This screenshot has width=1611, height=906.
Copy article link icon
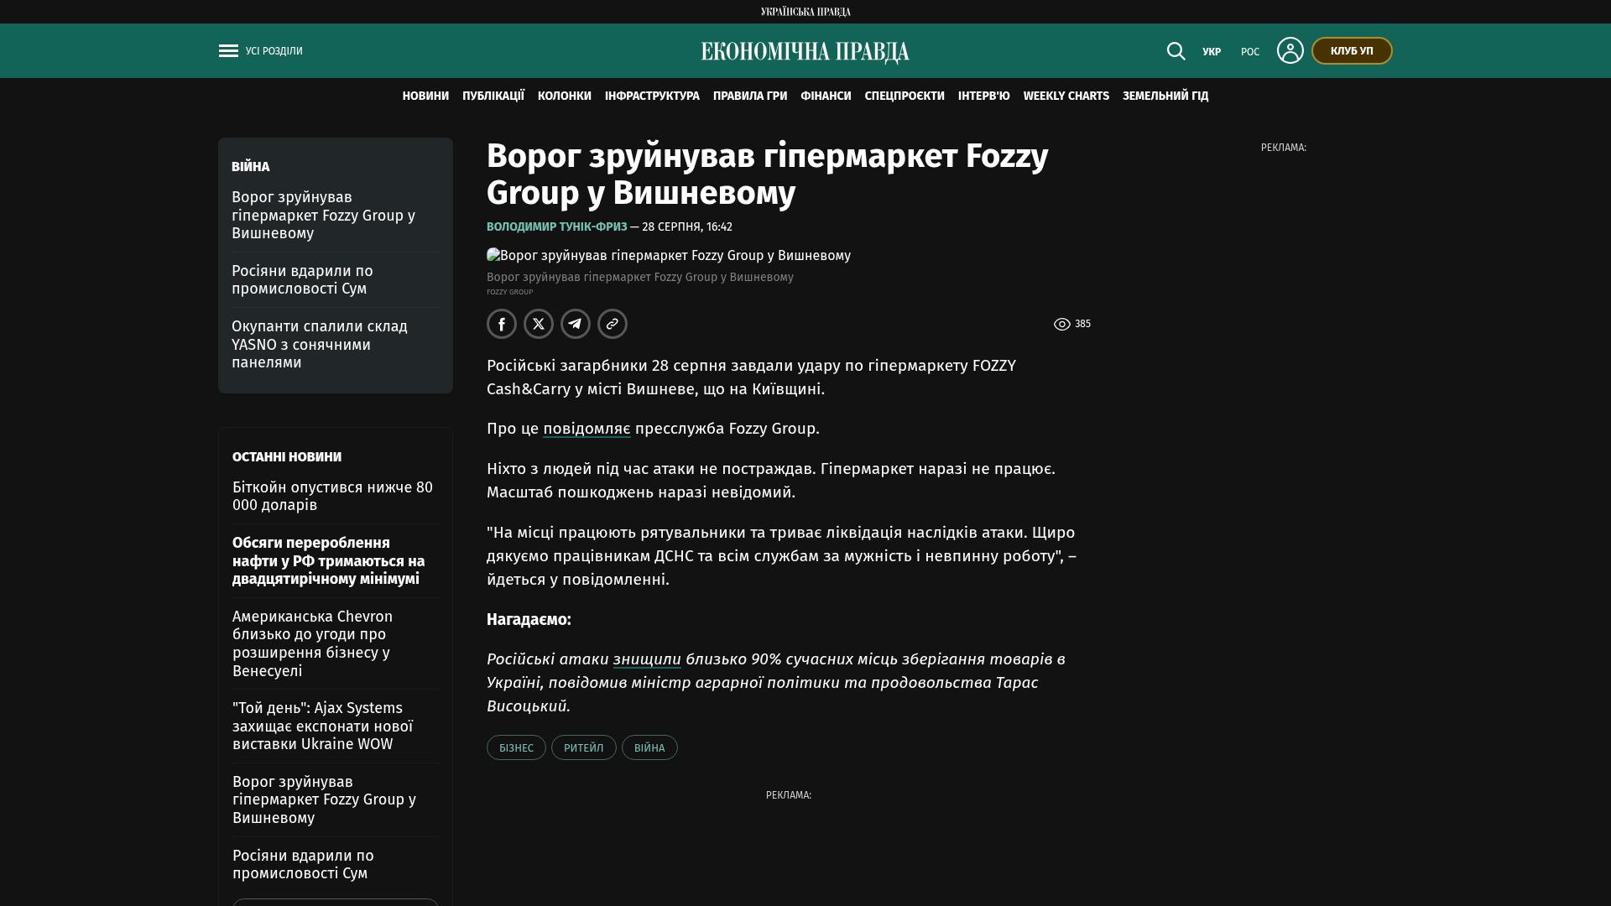coord(613,324)
